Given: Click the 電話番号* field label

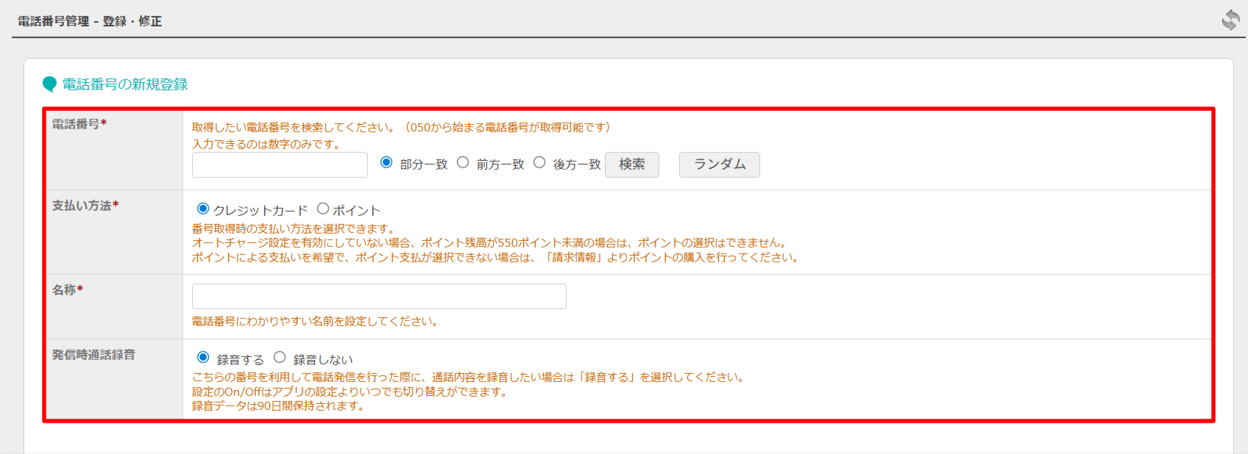Looking at the screenshot, I should coord(79,123).
